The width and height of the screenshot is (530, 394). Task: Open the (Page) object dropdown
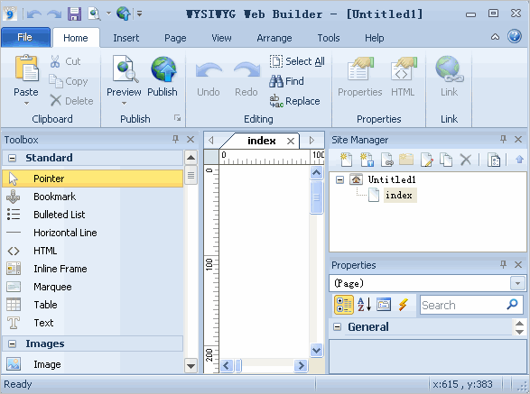pyautogui.click(x=517, y=283)
